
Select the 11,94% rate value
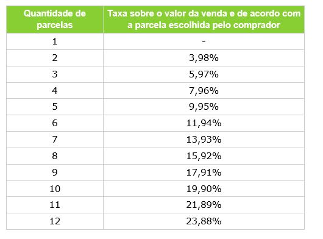tap(204, 123)
